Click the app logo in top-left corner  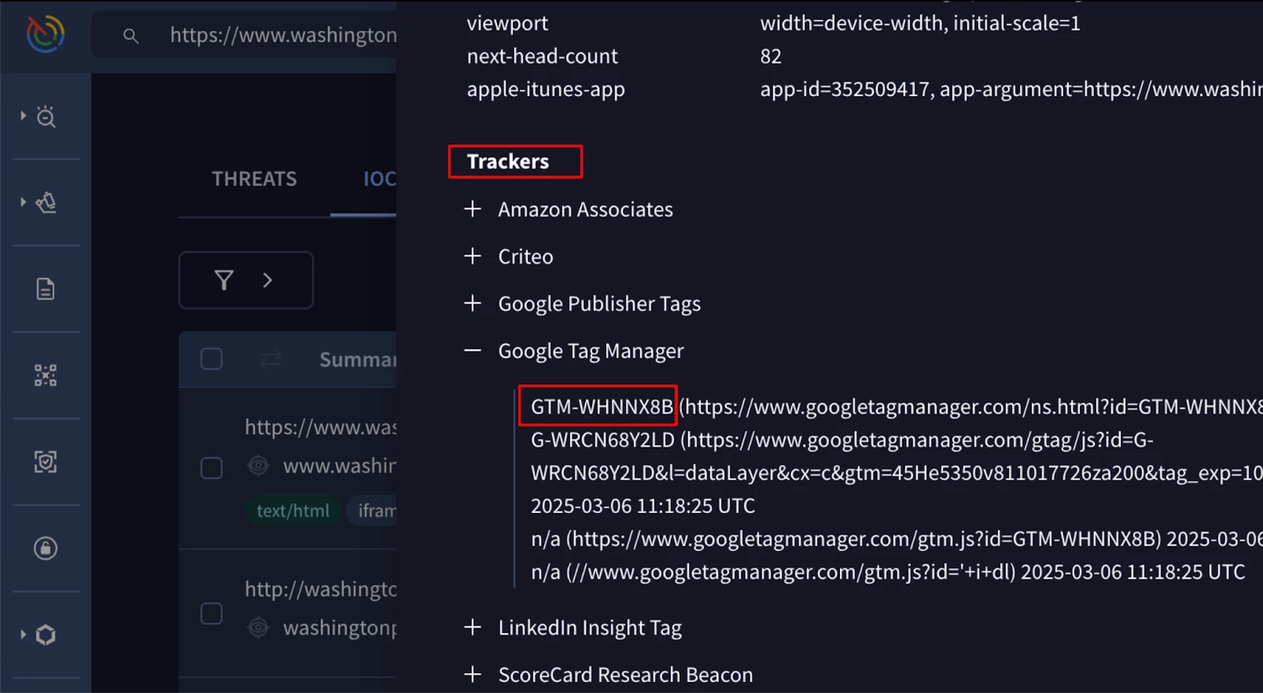point(45,34)
